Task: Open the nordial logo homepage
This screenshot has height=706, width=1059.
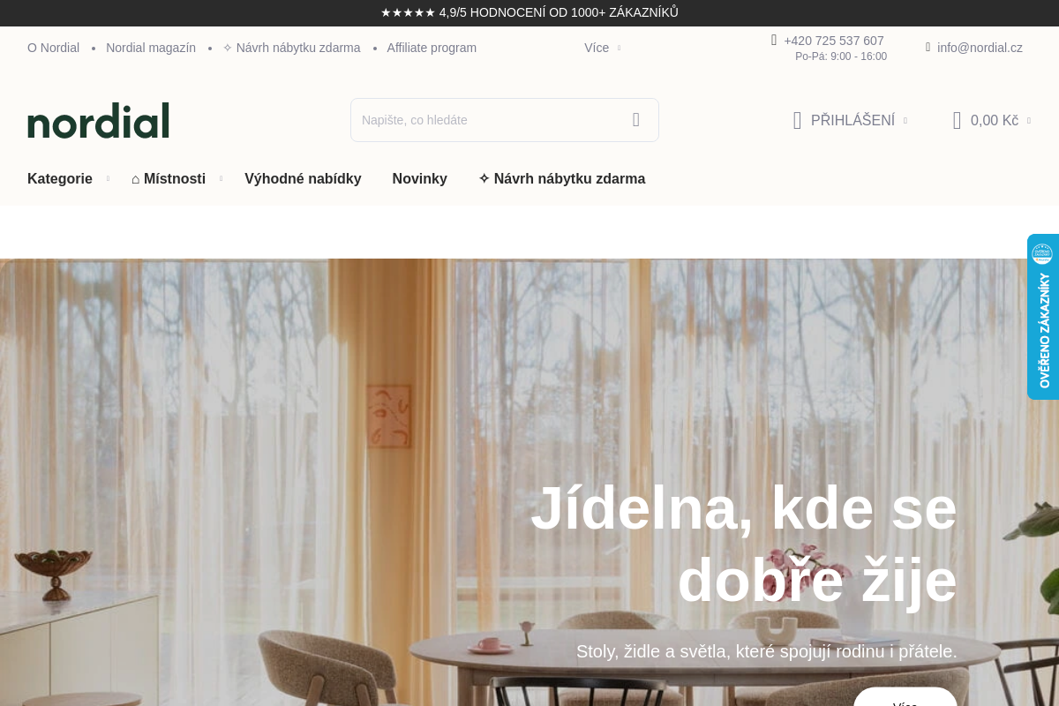Action: [x=98, y=120]
